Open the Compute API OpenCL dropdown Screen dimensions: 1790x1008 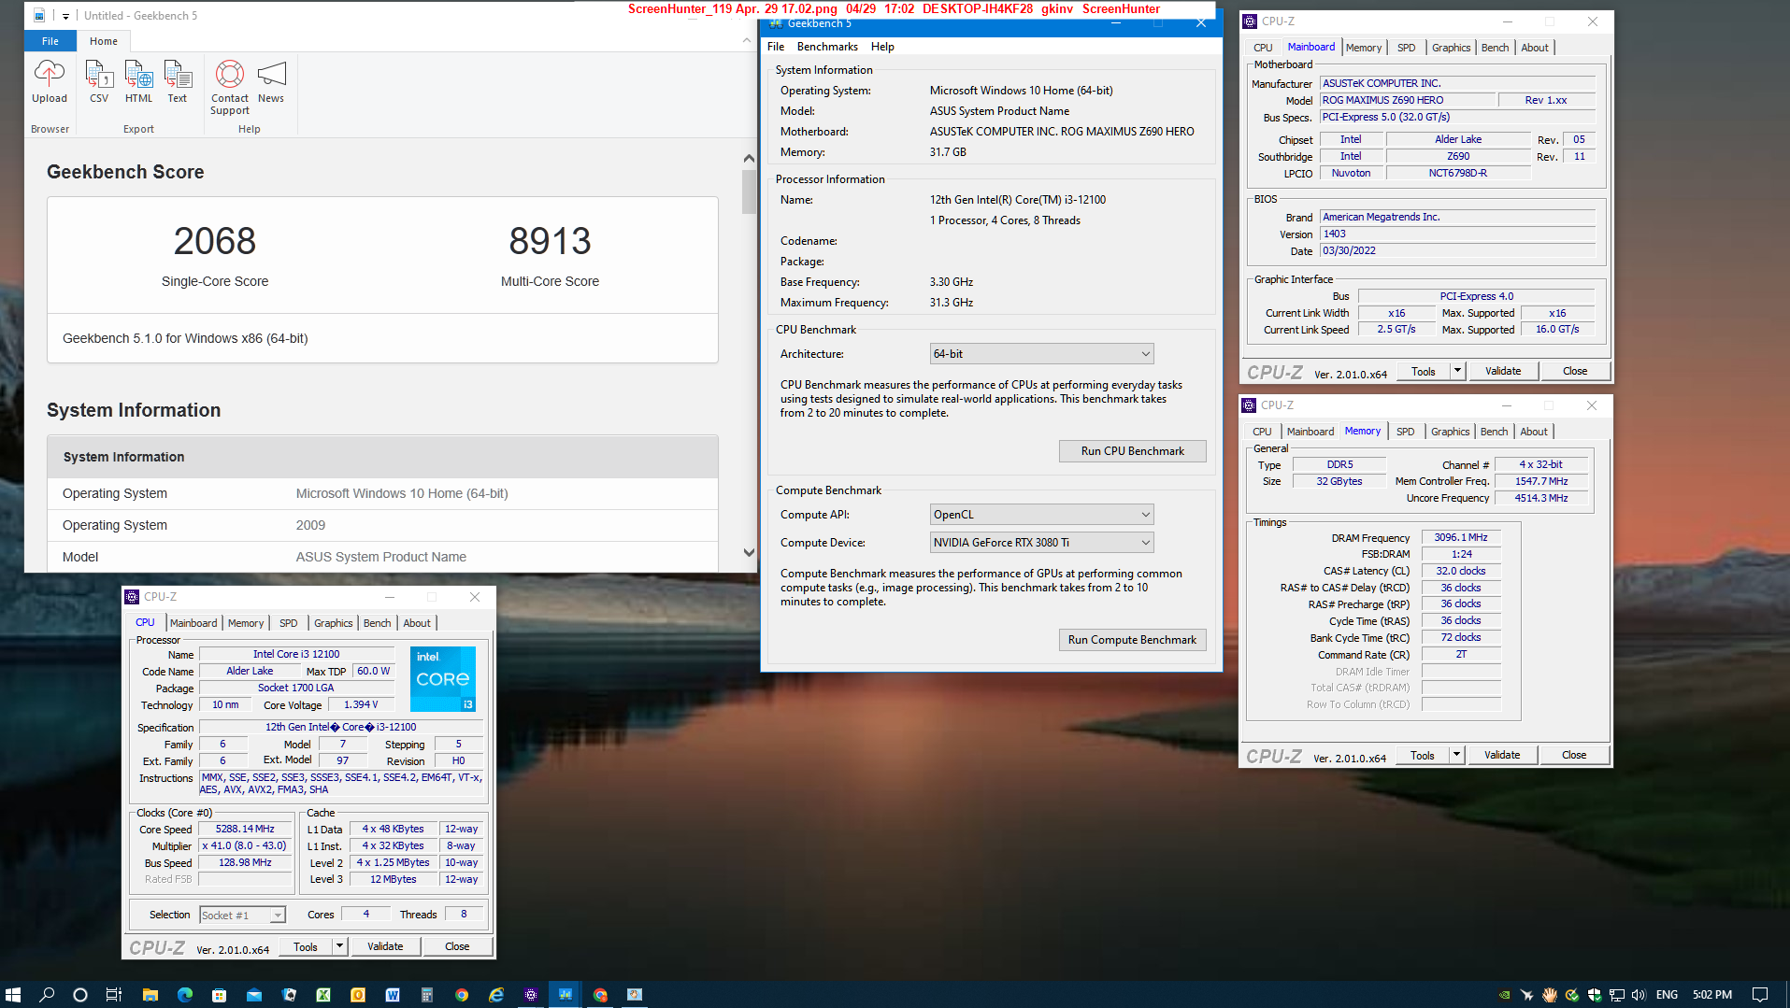[1041, 515]
